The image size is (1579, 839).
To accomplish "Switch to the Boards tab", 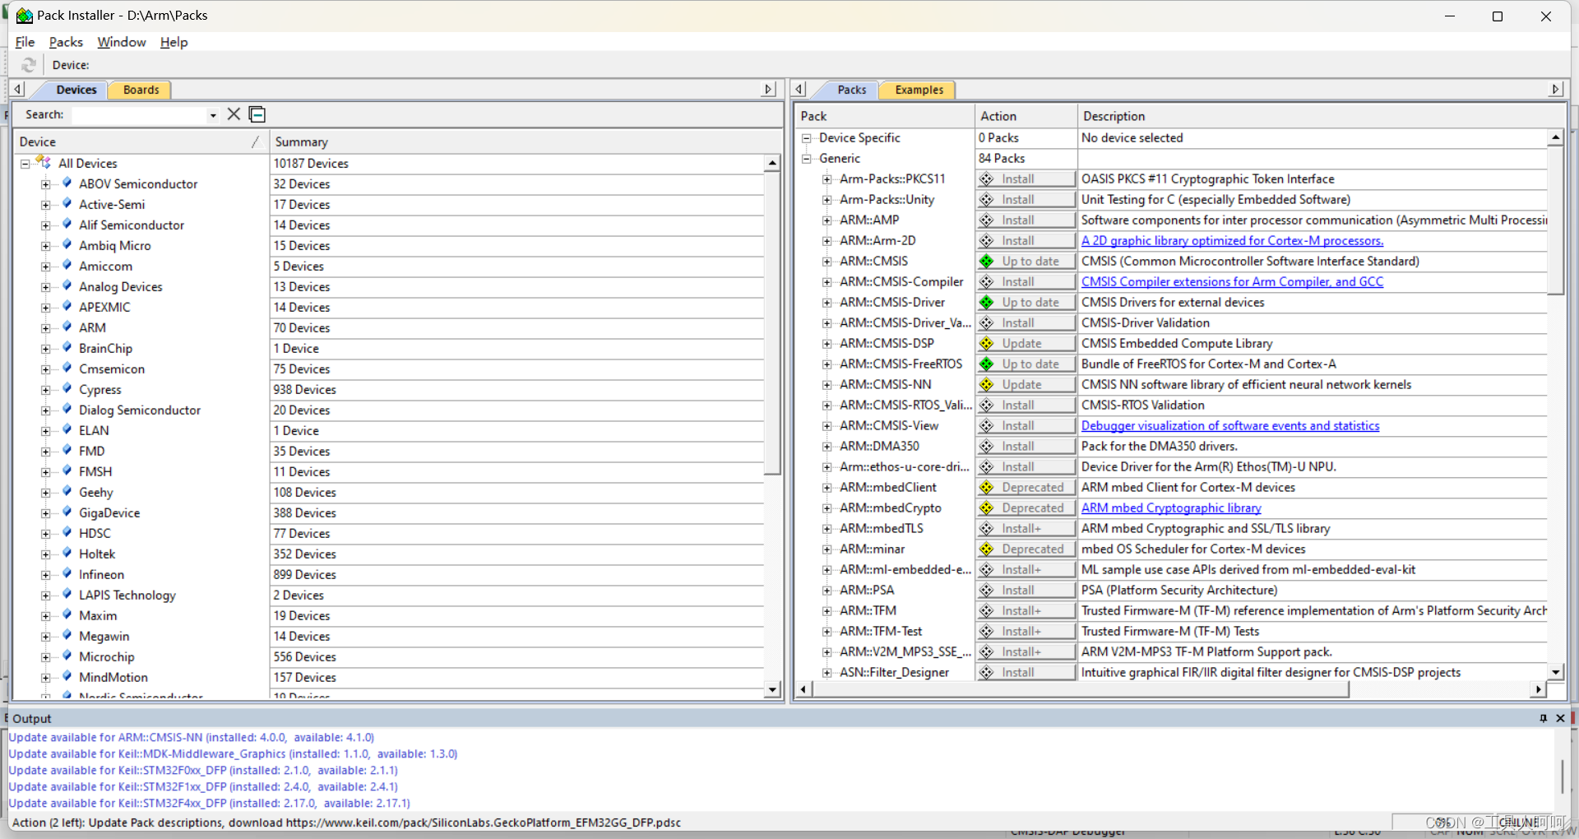I will 141,90.
